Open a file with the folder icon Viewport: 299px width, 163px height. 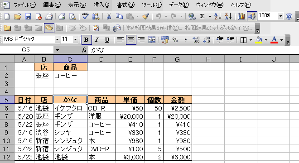tap(18, 16)
